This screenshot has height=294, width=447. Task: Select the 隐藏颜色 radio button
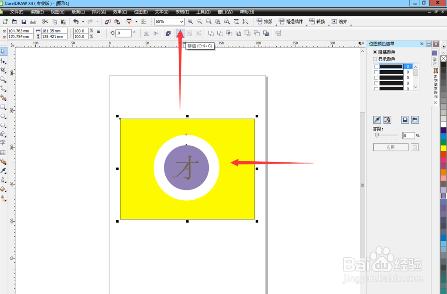point(375,52)
